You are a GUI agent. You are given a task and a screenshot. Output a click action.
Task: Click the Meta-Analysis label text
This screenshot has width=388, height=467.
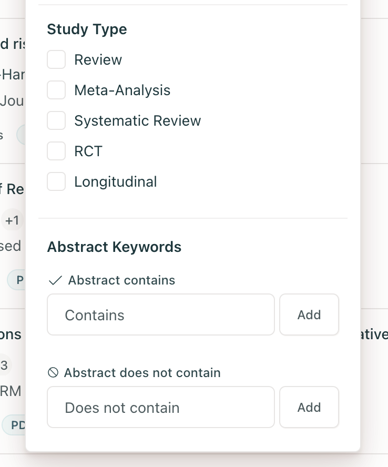click(x=122, y=90)
